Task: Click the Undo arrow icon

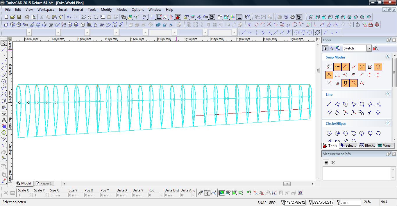Action: point(69,17)
